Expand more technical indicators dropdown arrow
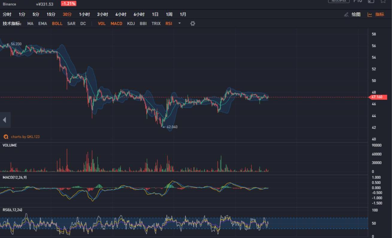The width and height of the screenshot is (392, 238). pyautogui.click(x=179, y=23)
